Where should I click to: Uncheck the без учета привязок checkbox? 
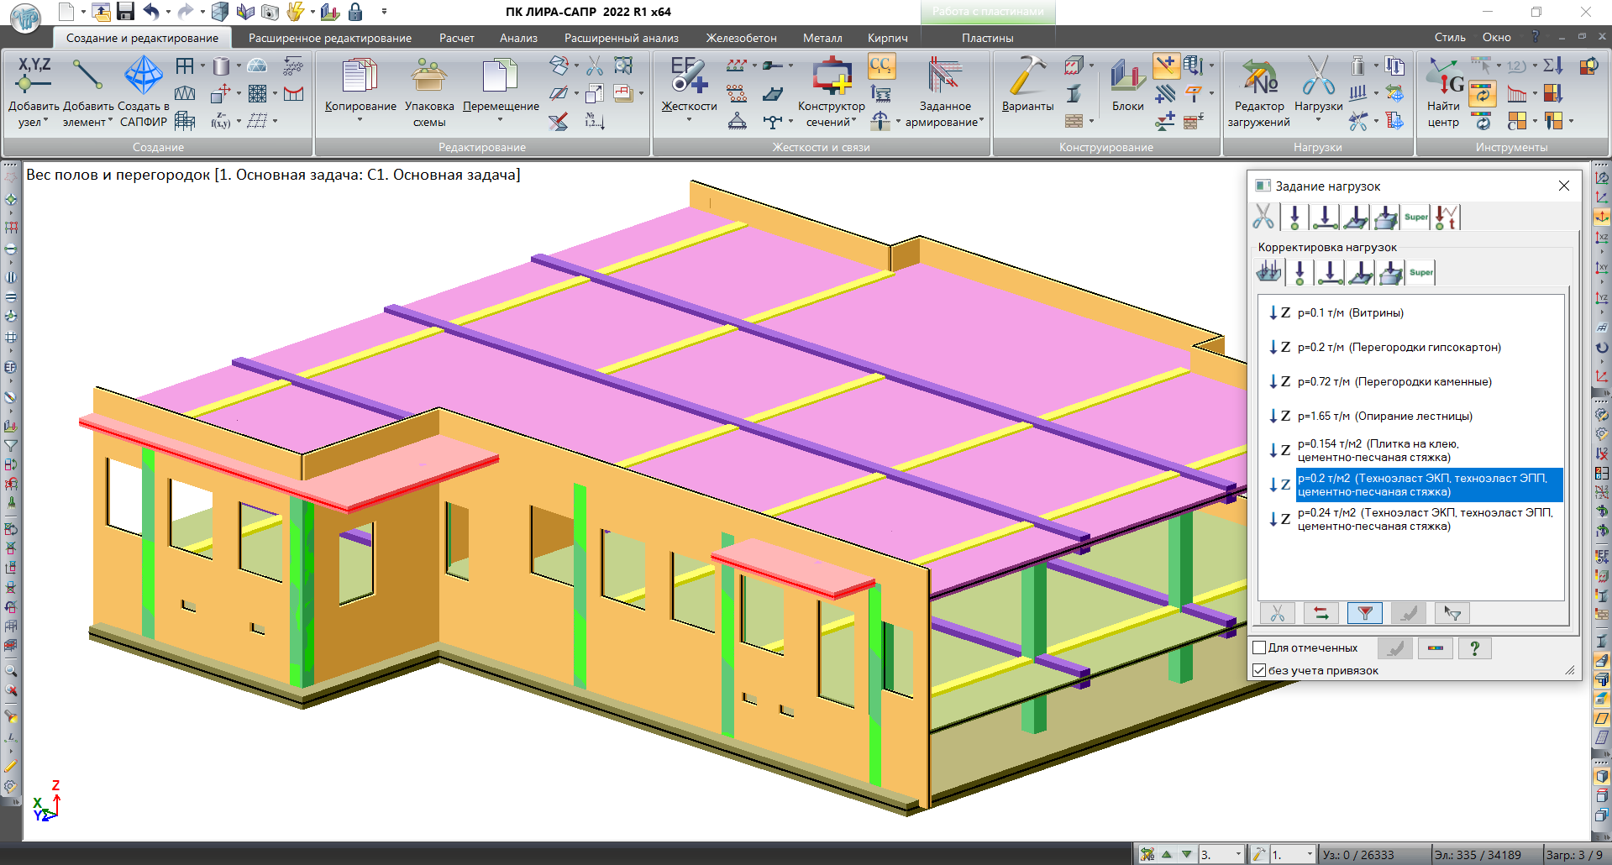(1259, 670)
